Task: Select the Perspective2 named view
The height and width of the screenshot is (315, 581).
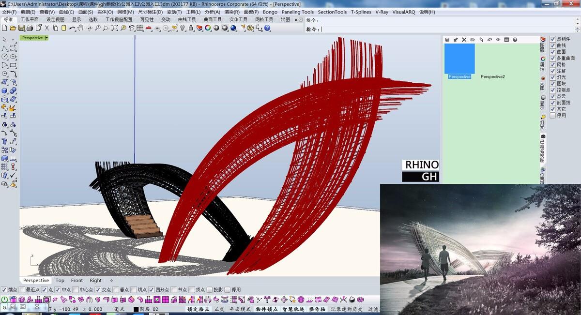Action: 493,77
